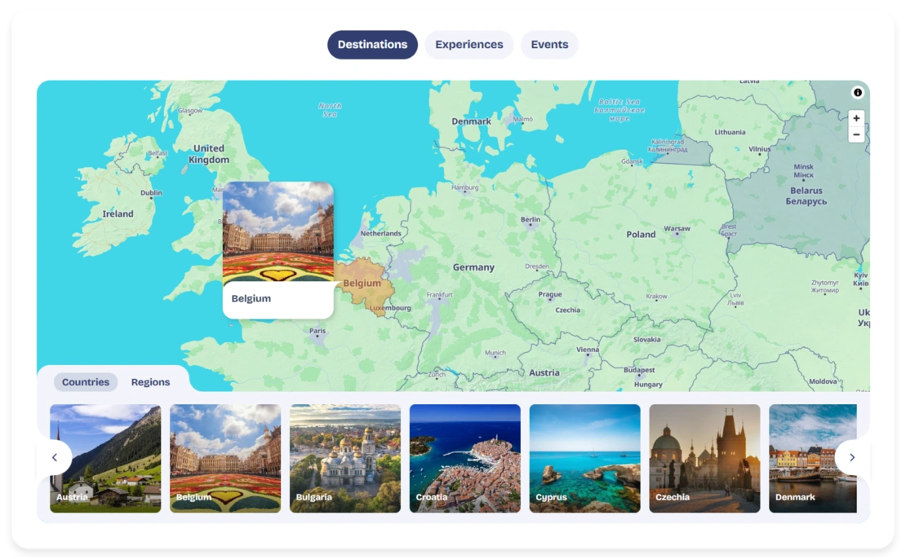Click the Lithuania label on the map
The width and height of the screenshot is (906, 559).
point(730,132)
